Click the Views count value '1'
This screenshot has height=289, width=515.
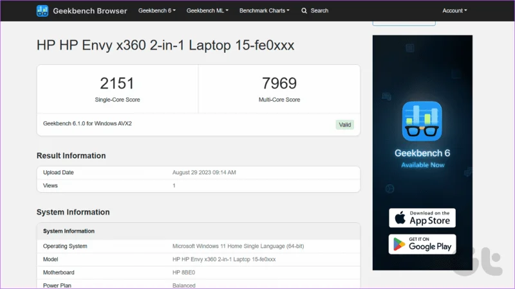tap(174, 186)
